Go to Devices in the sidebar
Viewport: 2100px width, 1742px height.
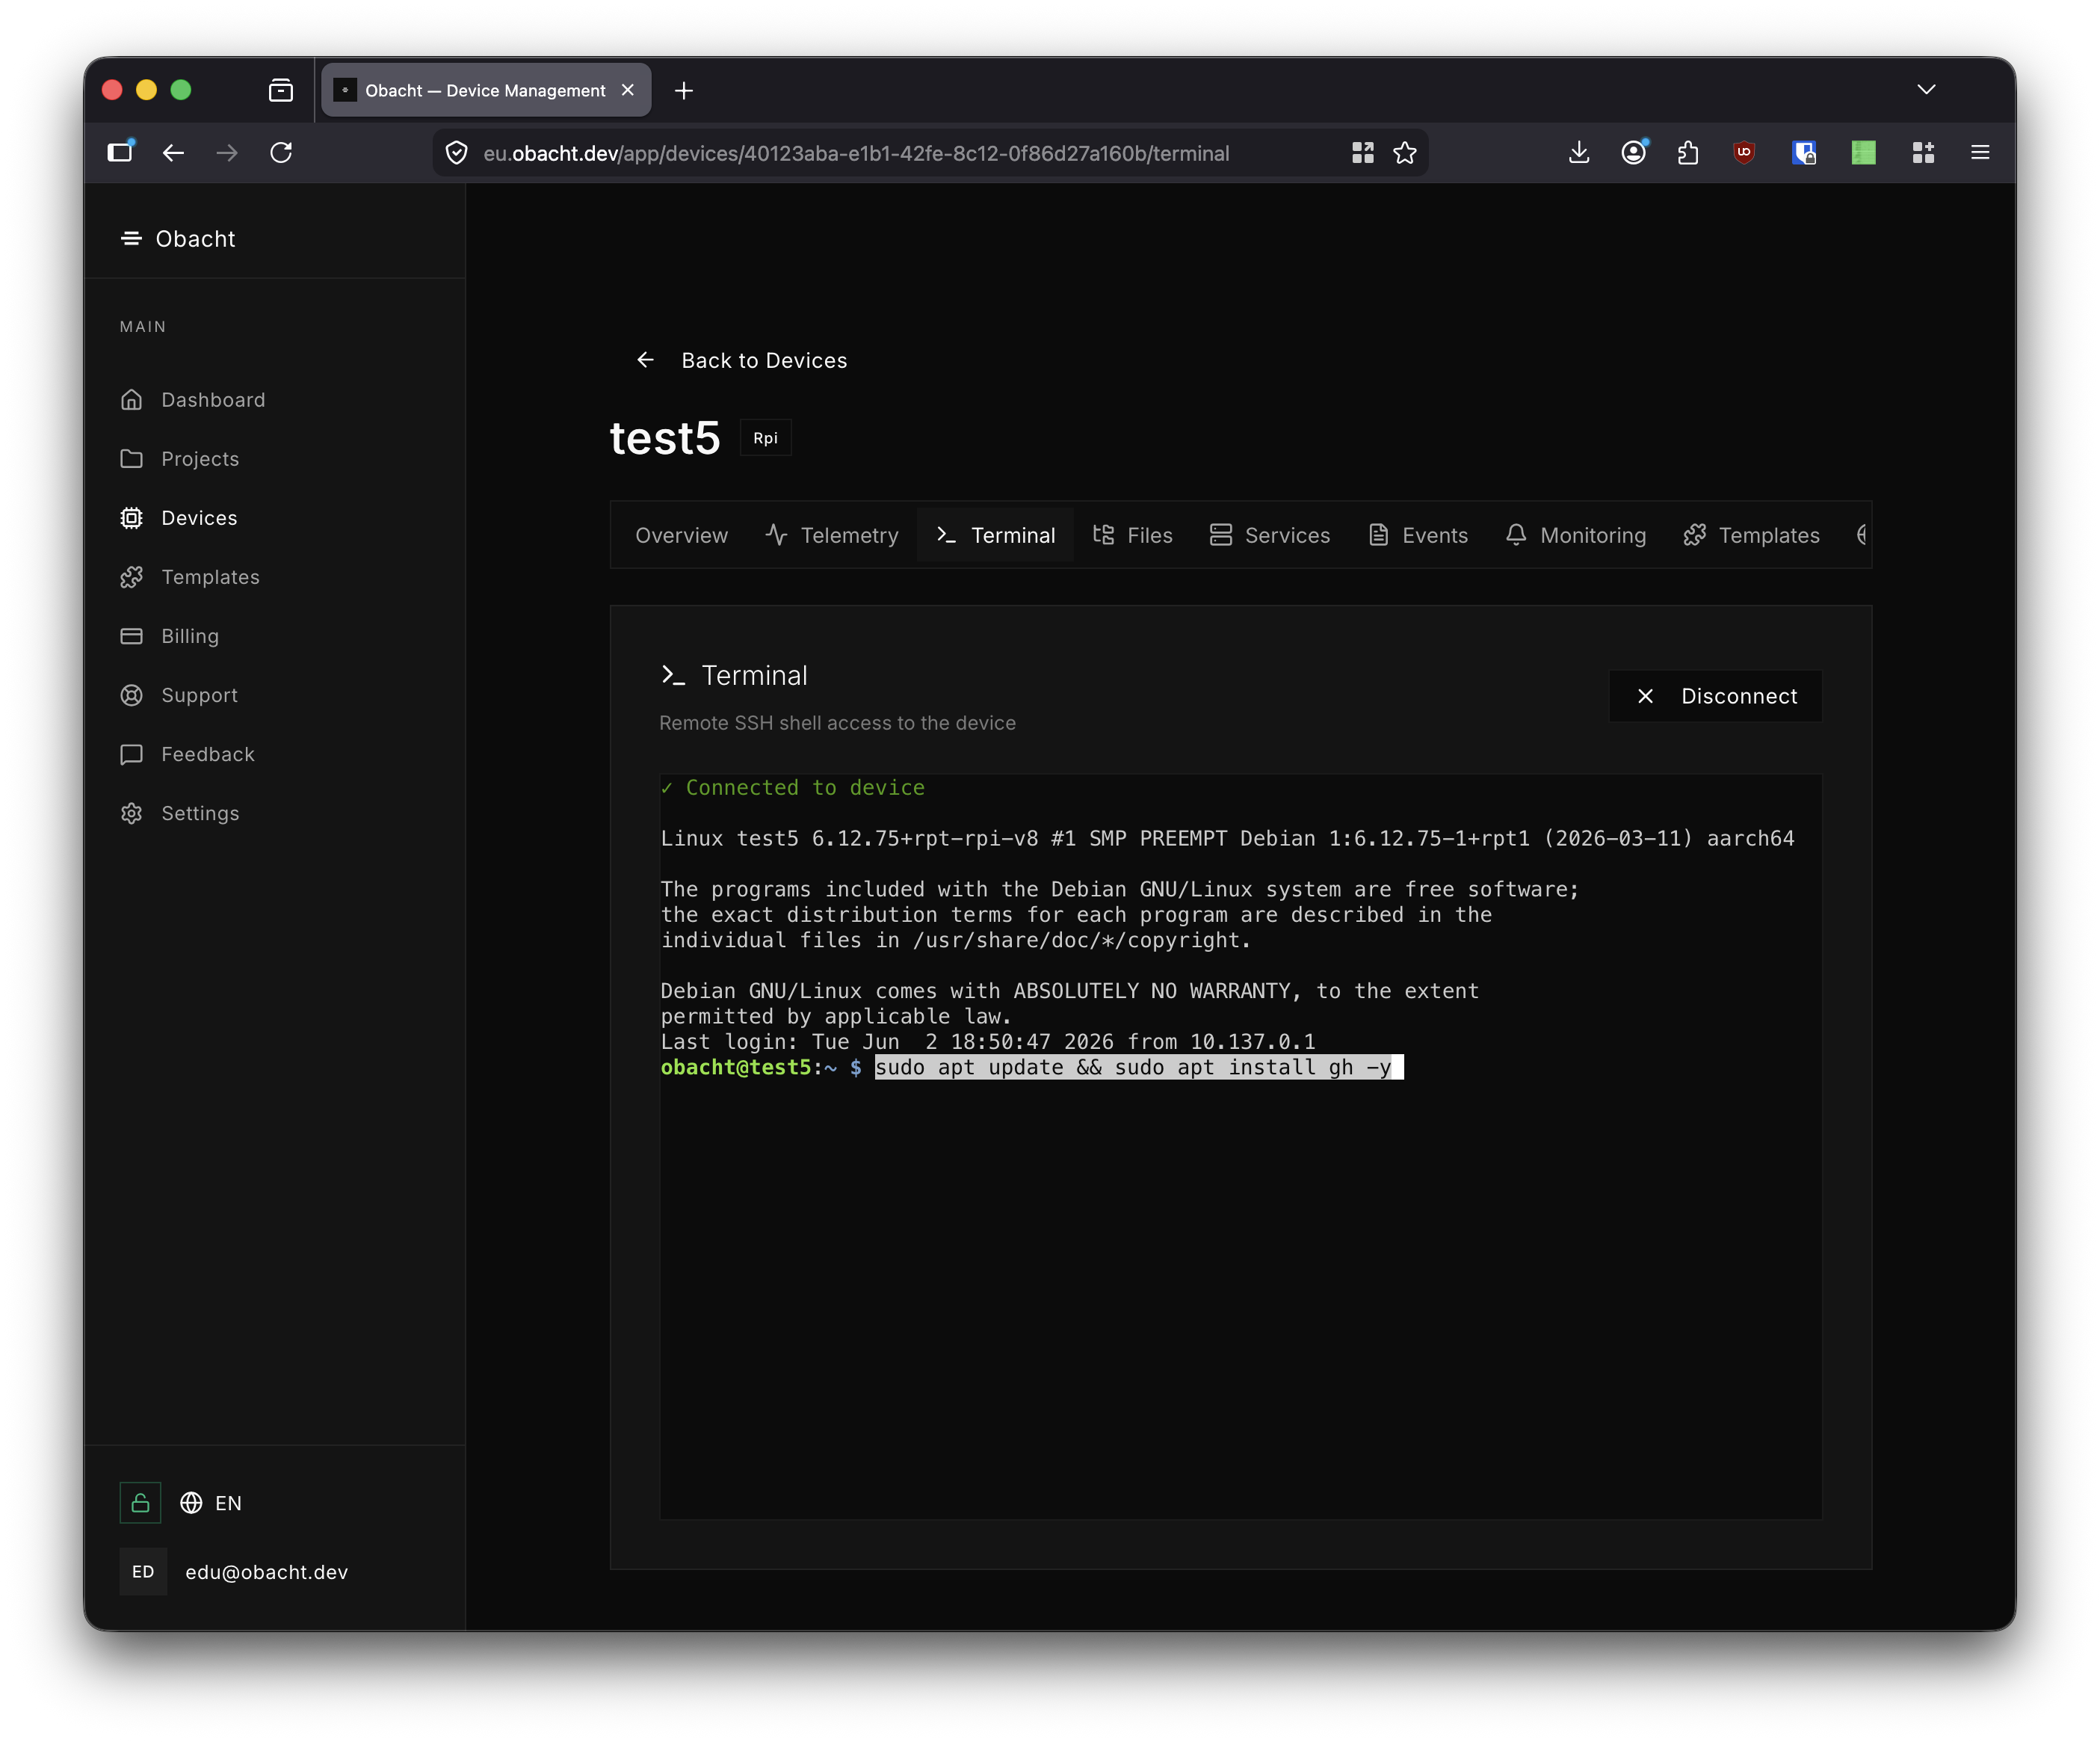tap(179, 518)
